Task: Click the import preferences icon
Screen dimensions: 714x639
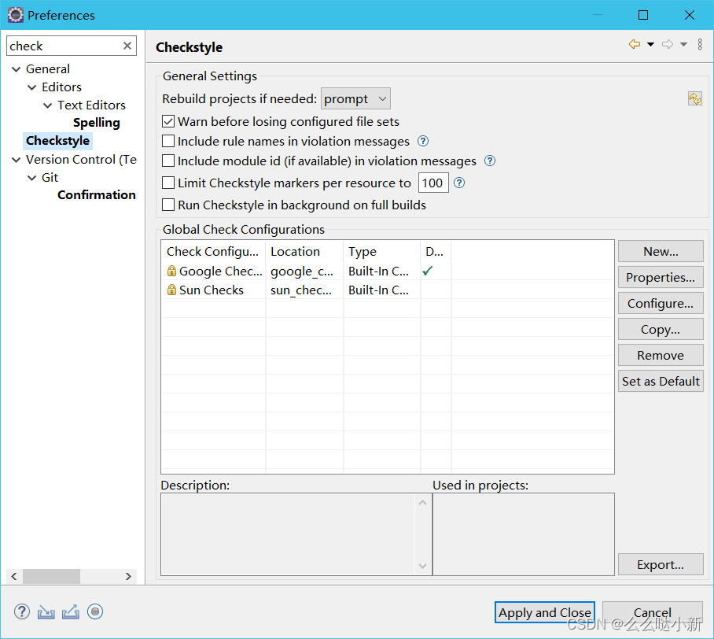Action: tap(46, 611)
